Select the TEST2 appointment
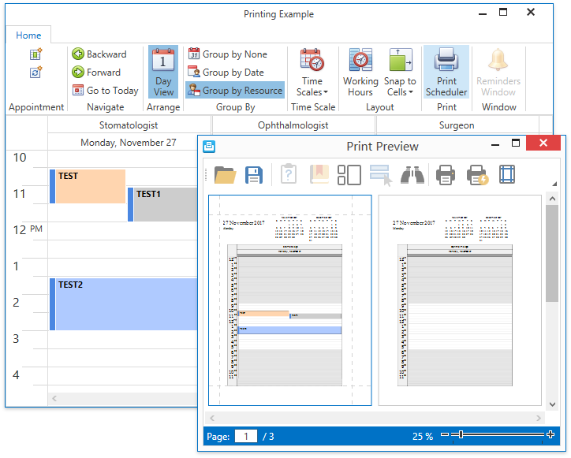571x458 pixels. tap(124, 304)
